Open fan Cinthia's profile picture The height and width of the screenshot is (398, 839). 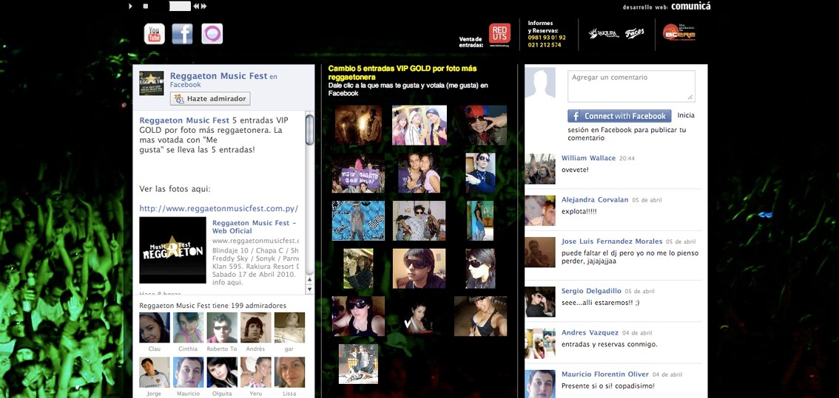189,327
